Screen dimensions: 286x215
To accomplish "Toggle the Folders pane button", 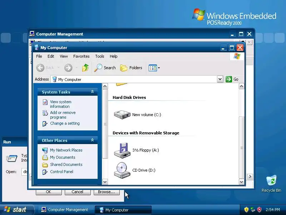I will click(x=131, y=68).
